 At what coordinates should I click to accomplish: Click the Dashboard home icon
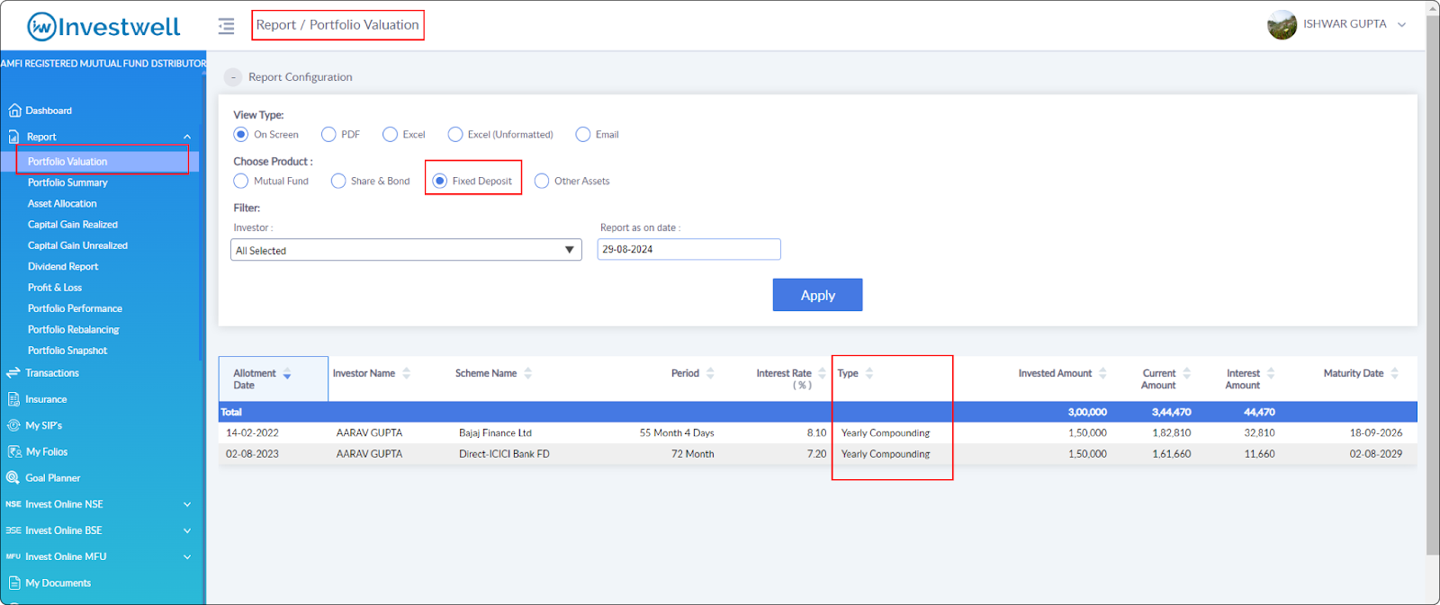coord(14,111)
